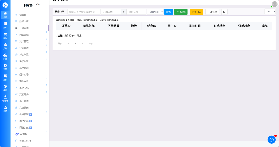Open the chat support bubble
The image size is (279, 147).
(272, 140)
